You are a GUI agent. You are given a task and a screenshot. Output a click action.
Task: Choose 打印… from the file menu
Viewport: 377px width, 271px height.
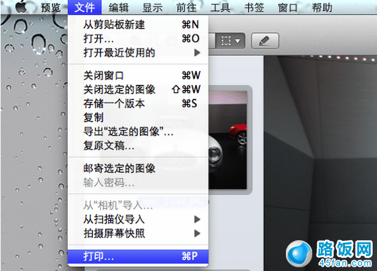pyautogui.click(x=138, y=256)
